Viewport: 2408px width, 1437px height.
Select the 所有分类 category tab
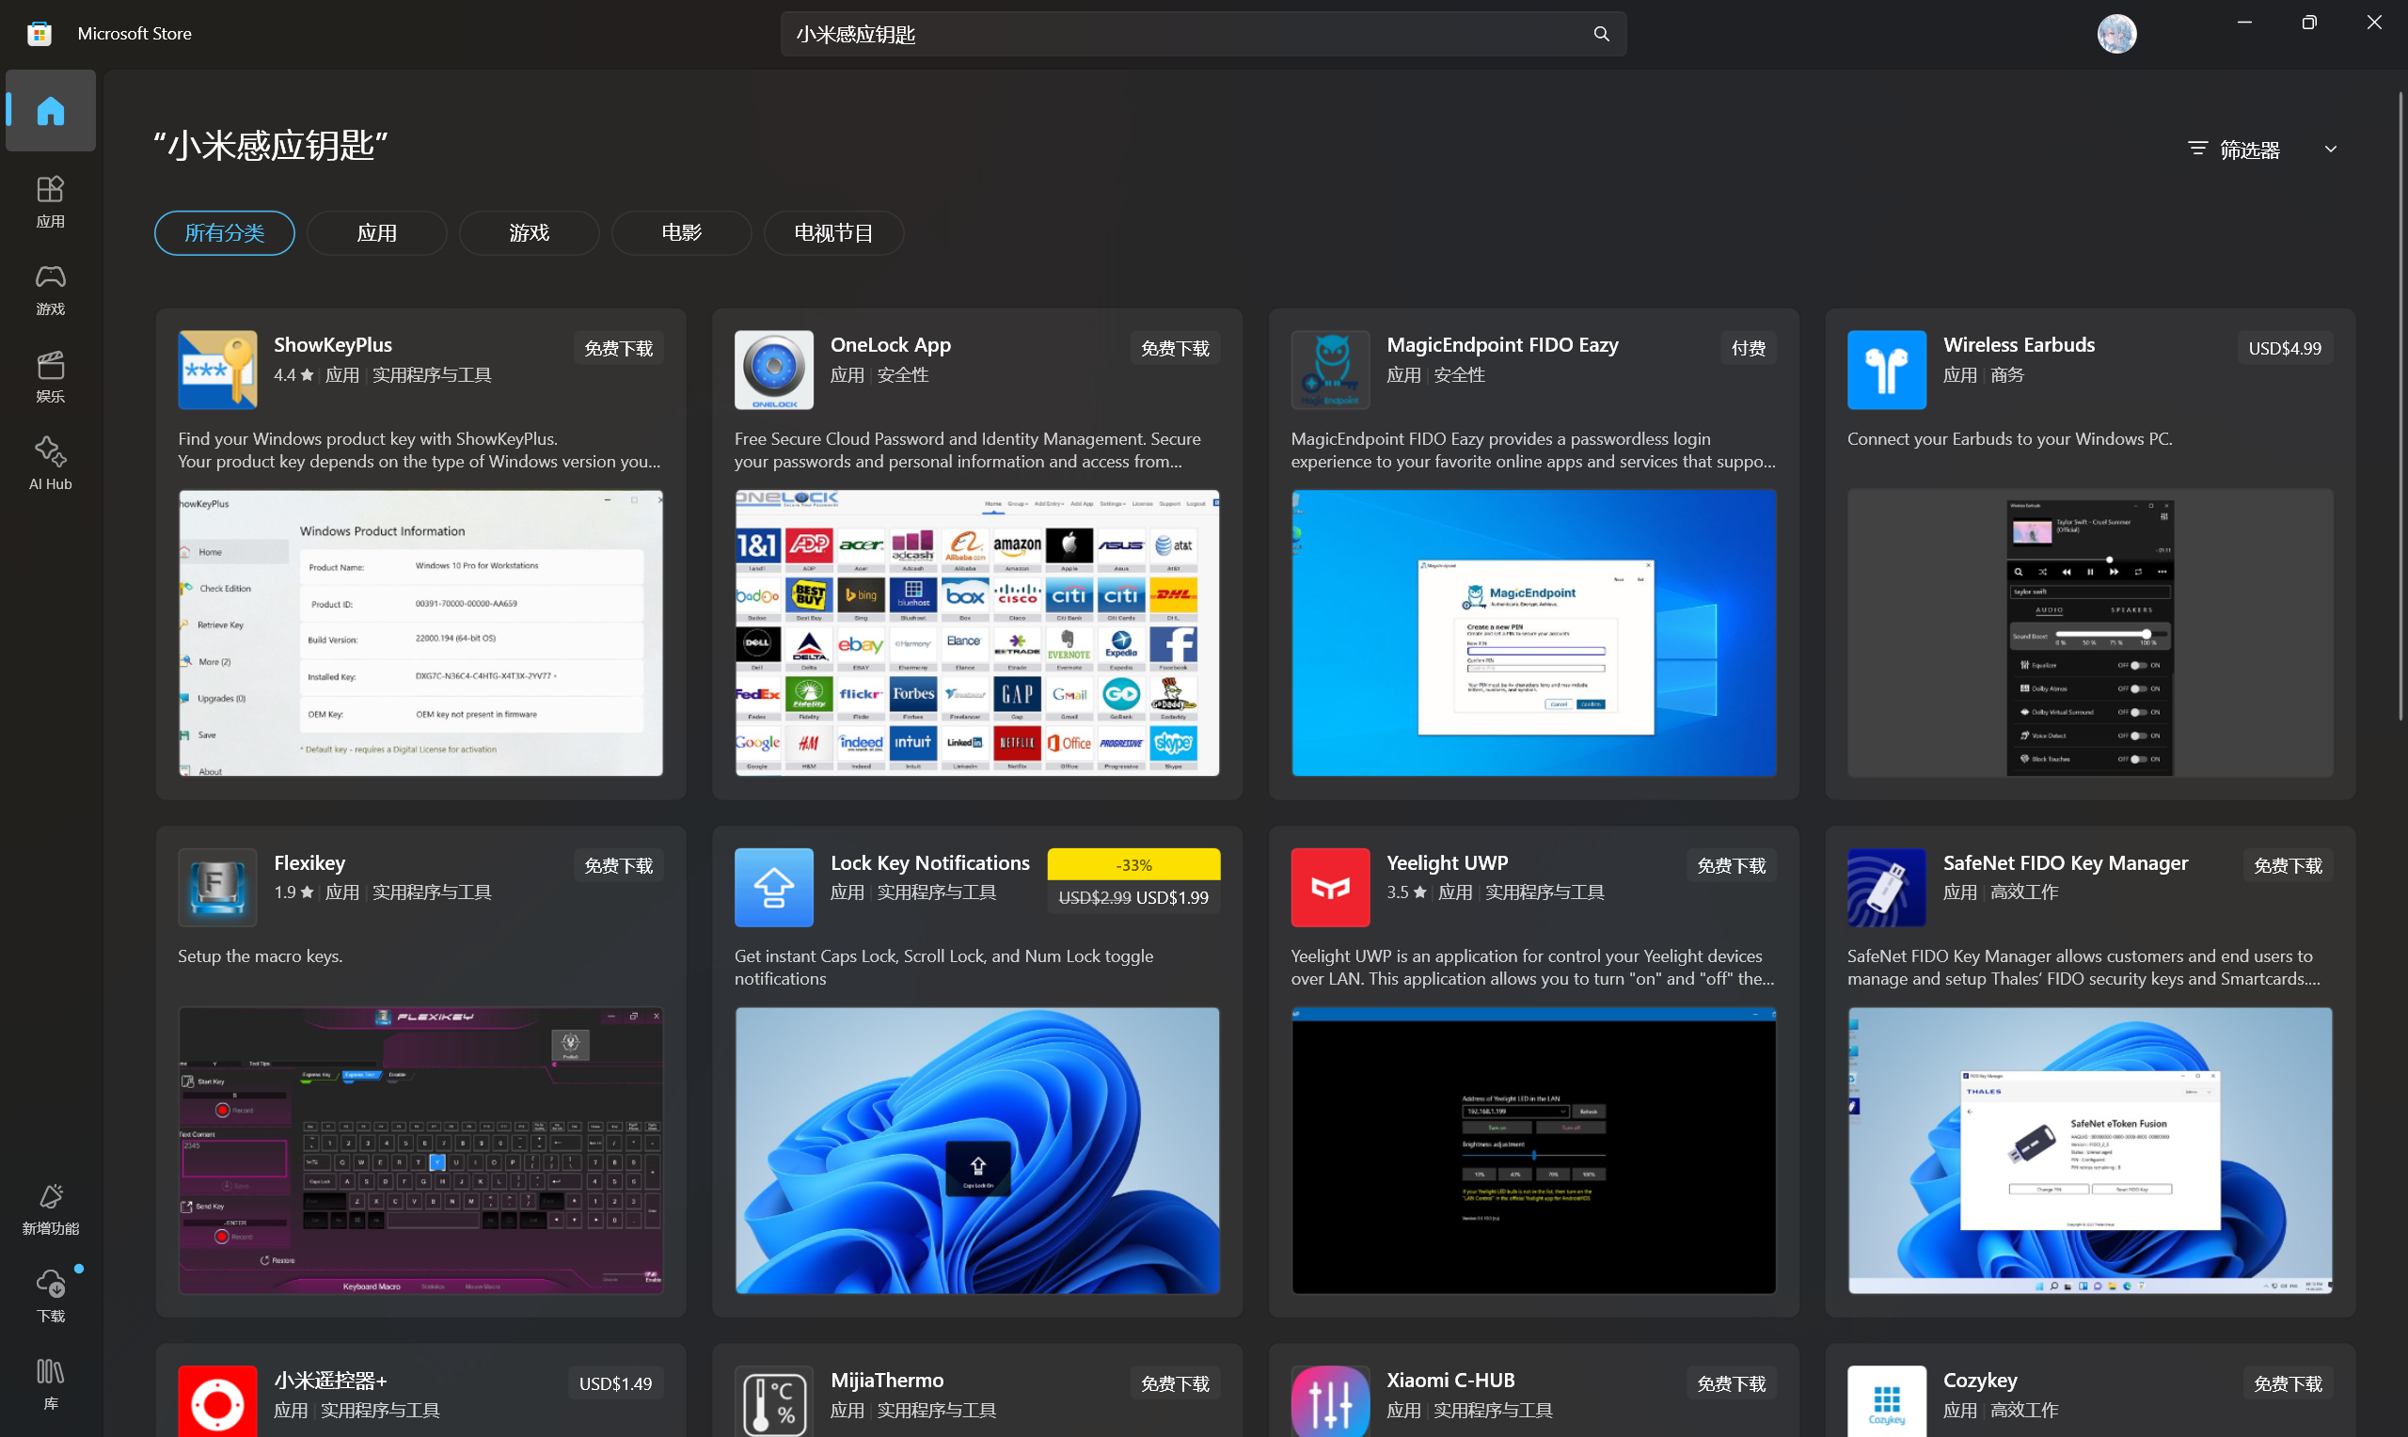pos(225,233)
